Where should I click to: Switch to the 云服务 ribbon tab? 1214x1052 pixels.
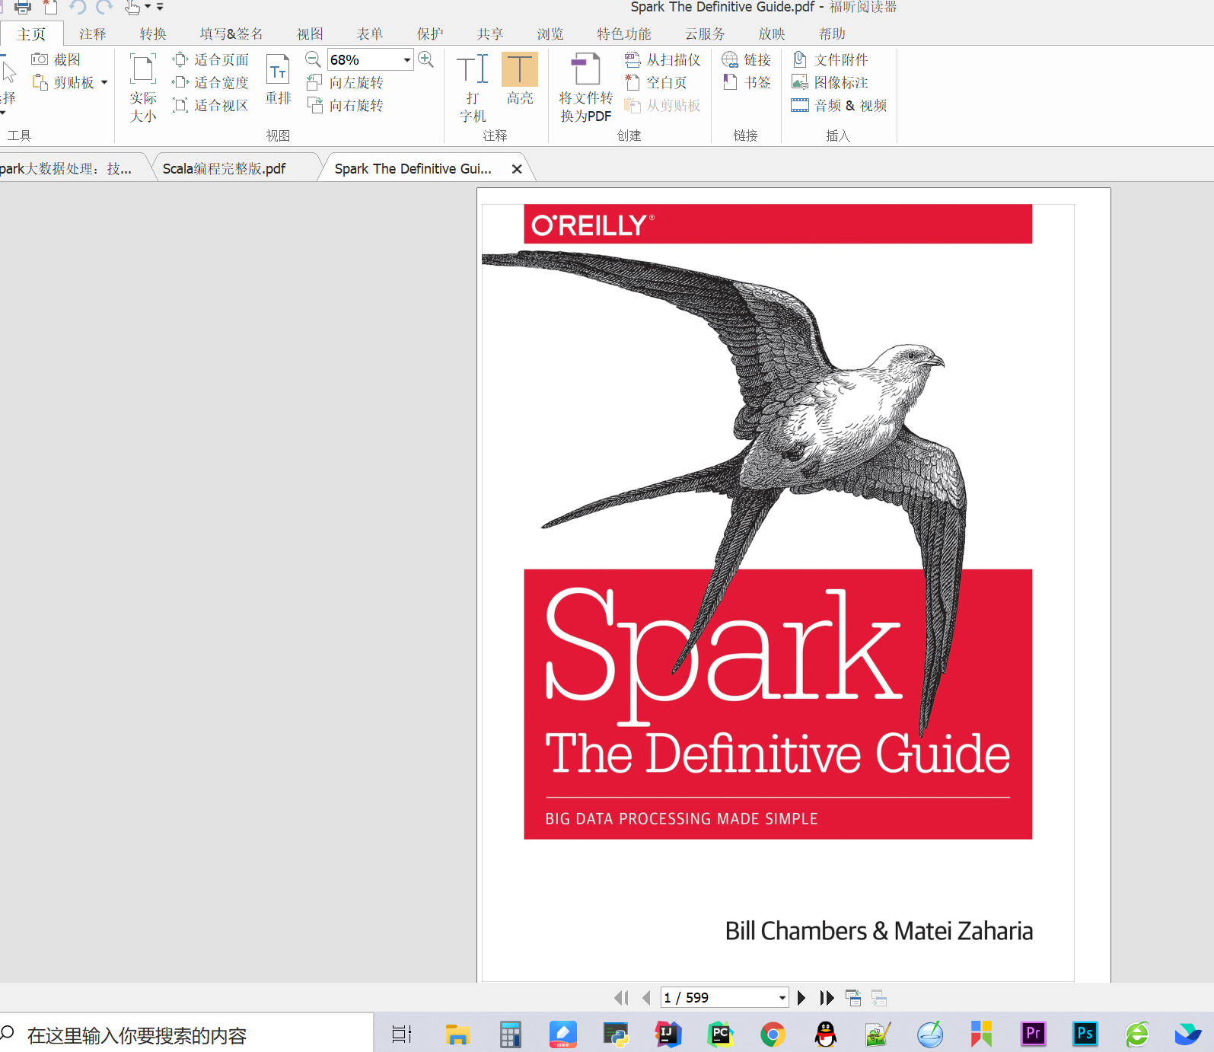pyautogui.click(x=705, y=34)
